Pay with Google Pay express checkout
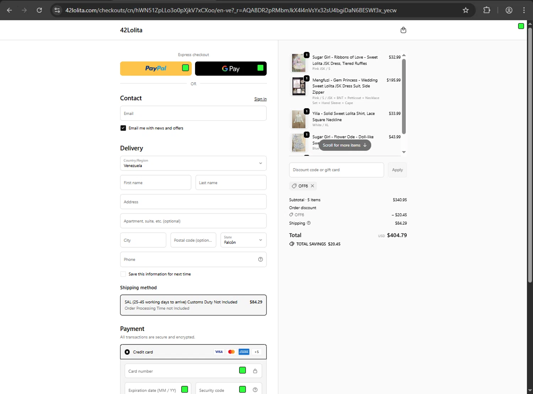Screen dimensions: 533x394 click(x=231, y=68)
